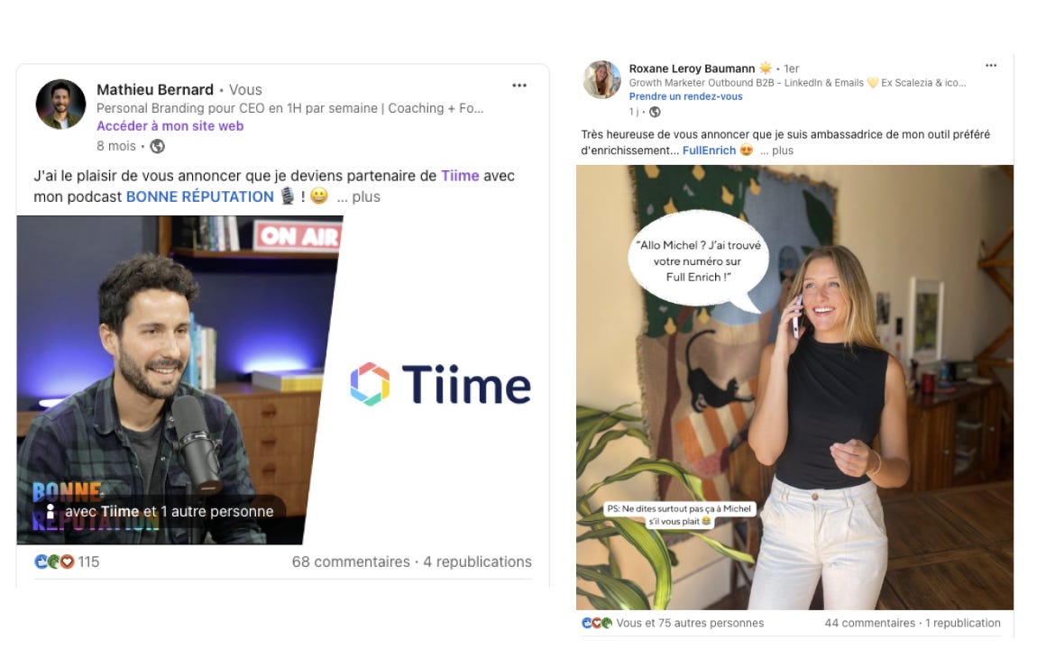Click the "Allo Michel ?" speech bubble

point(698,260)
